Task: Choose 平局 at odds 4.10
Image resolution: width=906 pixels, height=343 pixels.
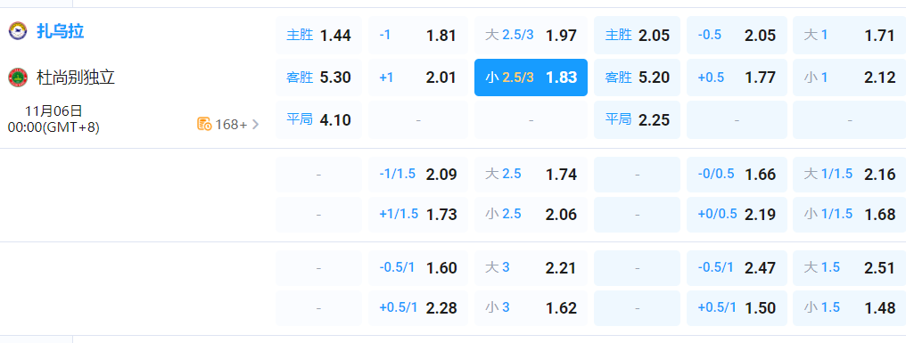Action: [x=319, y=119]
